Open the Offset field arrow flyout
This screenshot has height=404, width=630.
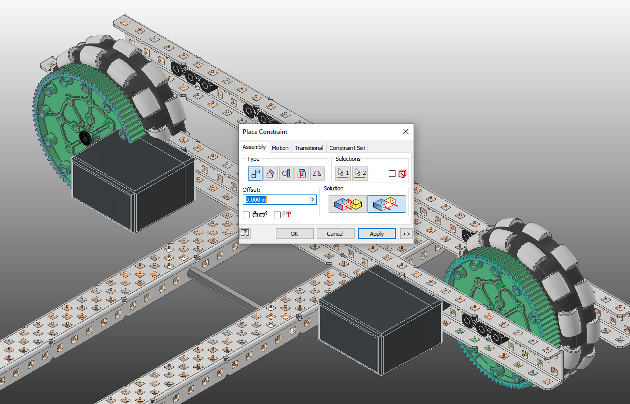(x=313, y=200)
